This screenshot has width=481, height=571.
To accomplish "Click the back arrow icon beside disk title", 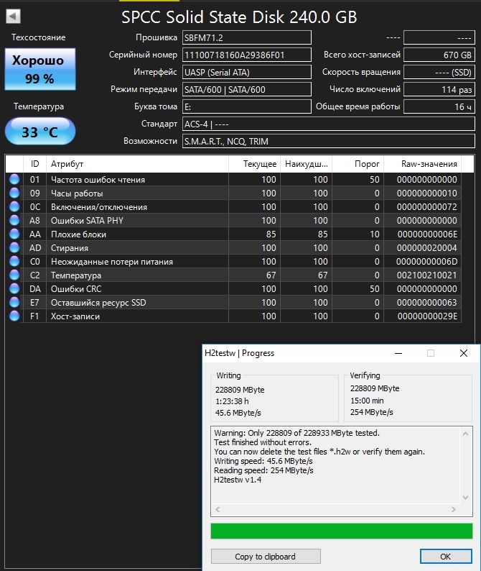I will click(x=13, y=17).
